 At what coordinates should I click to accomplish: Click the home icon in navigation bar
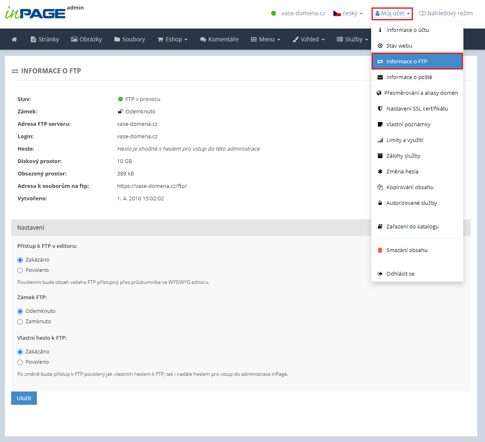(14, 39)
